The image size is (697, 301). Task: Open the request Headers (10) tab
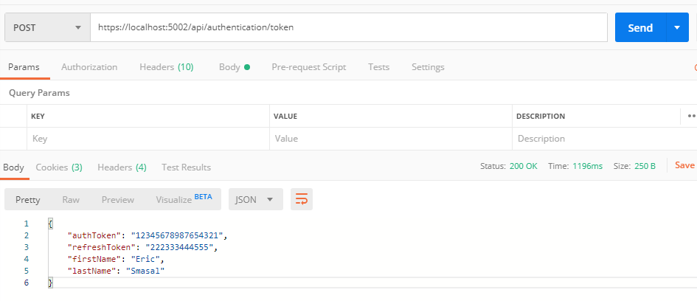(x=166, y=67)
